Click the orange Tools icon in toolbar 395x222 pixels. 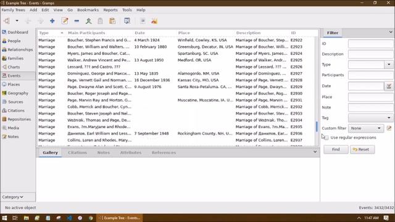(154, 21)
